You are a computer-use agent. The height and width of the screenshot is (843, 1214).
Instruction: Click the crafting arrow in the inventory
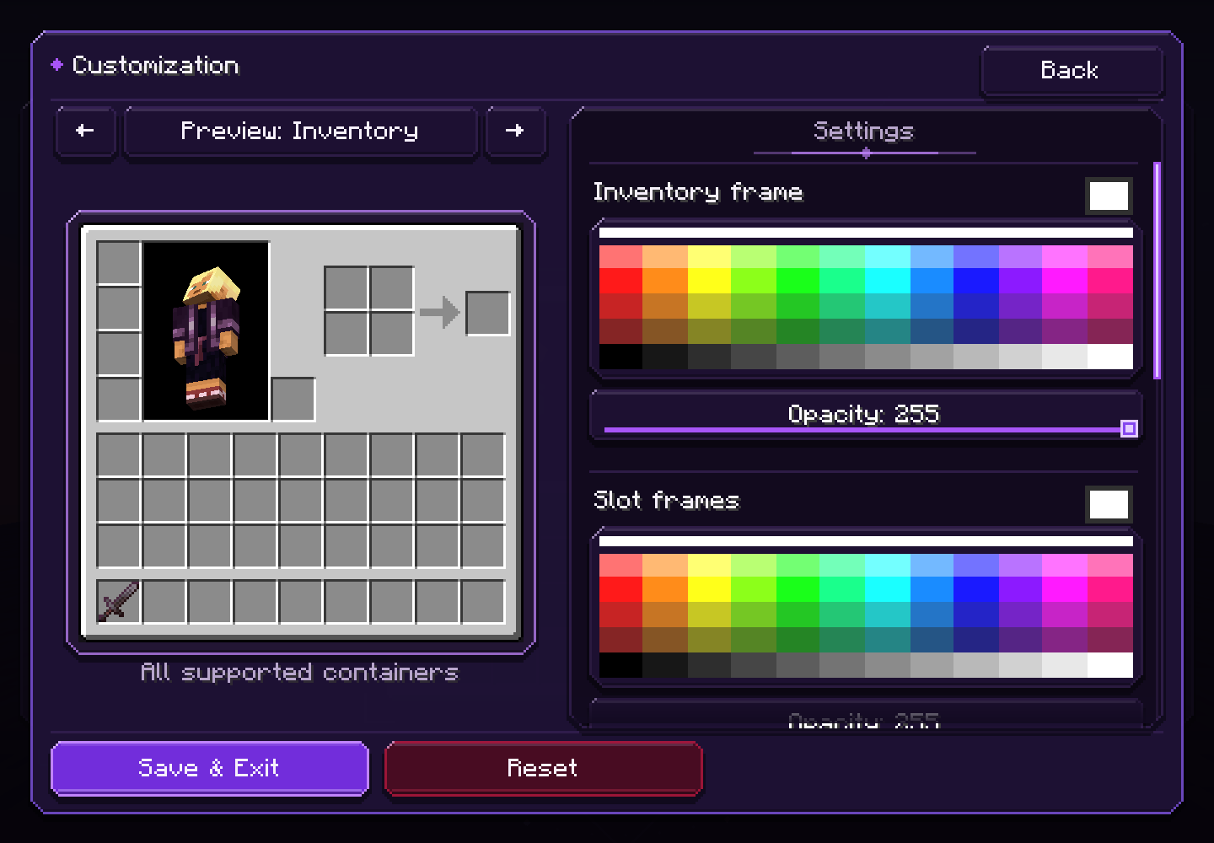click(x=439, y=313)
